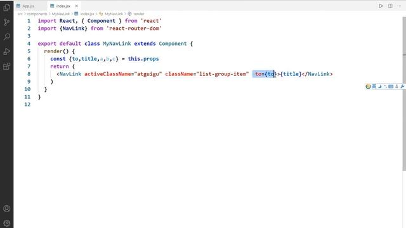
Task: Open the IME wrench settings icon
Action: coord(402,86)
